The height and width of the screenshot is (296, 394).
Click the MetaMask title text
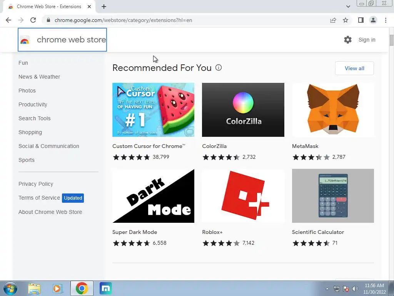click(x=305, y=146)
